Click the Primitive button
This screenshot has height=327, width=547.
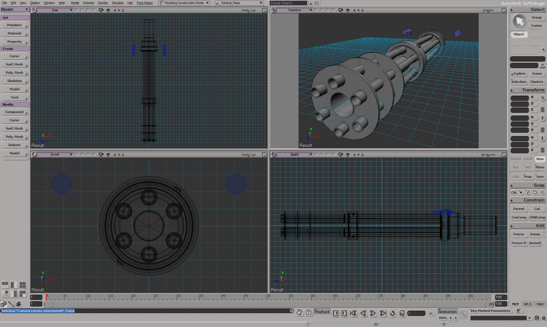(x=15, y=25)
